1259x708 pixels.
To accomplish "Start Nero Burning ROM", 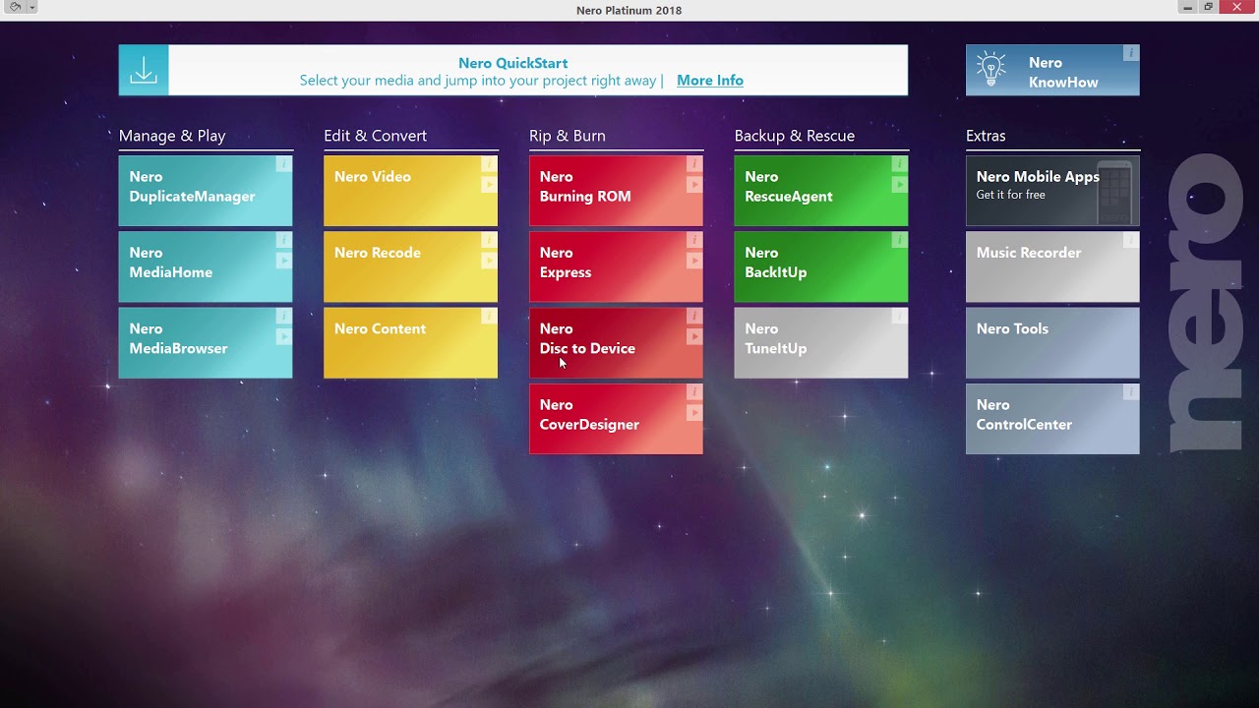I will coord(616,191).
